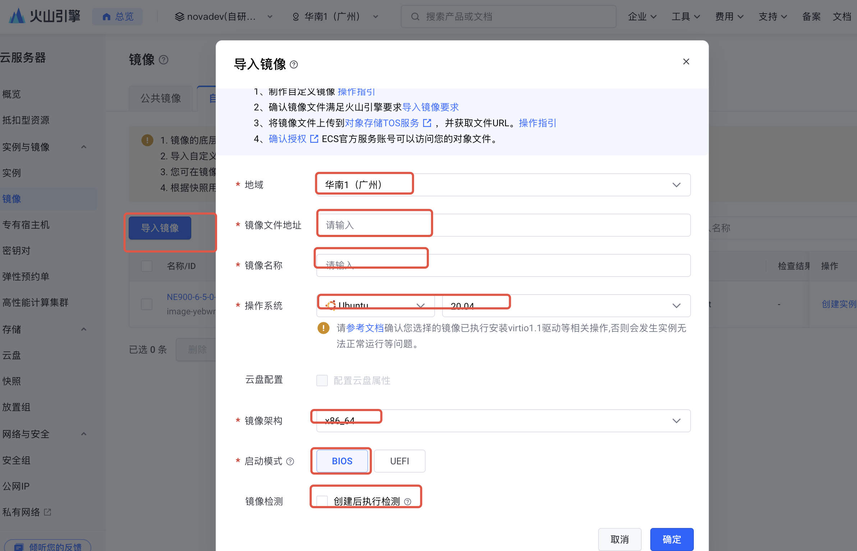
Task: Click help icon beside 启动模式
Action: pos(290,461)
